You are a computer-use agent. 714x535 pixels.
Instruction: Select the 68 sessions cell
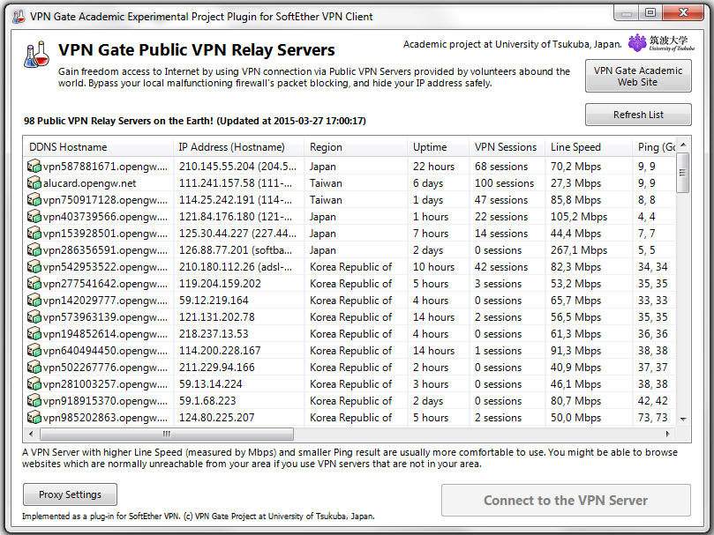pyautogui.click(x=501, y=166)
